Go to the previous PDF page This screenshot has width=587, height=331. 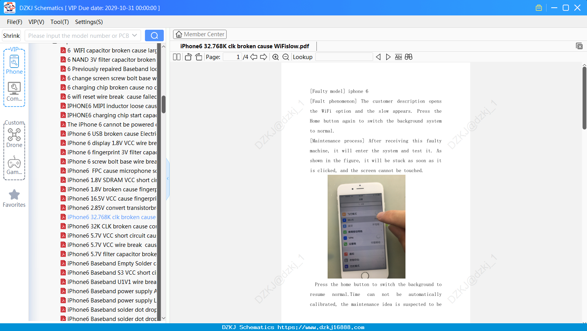tap(254, 57)
